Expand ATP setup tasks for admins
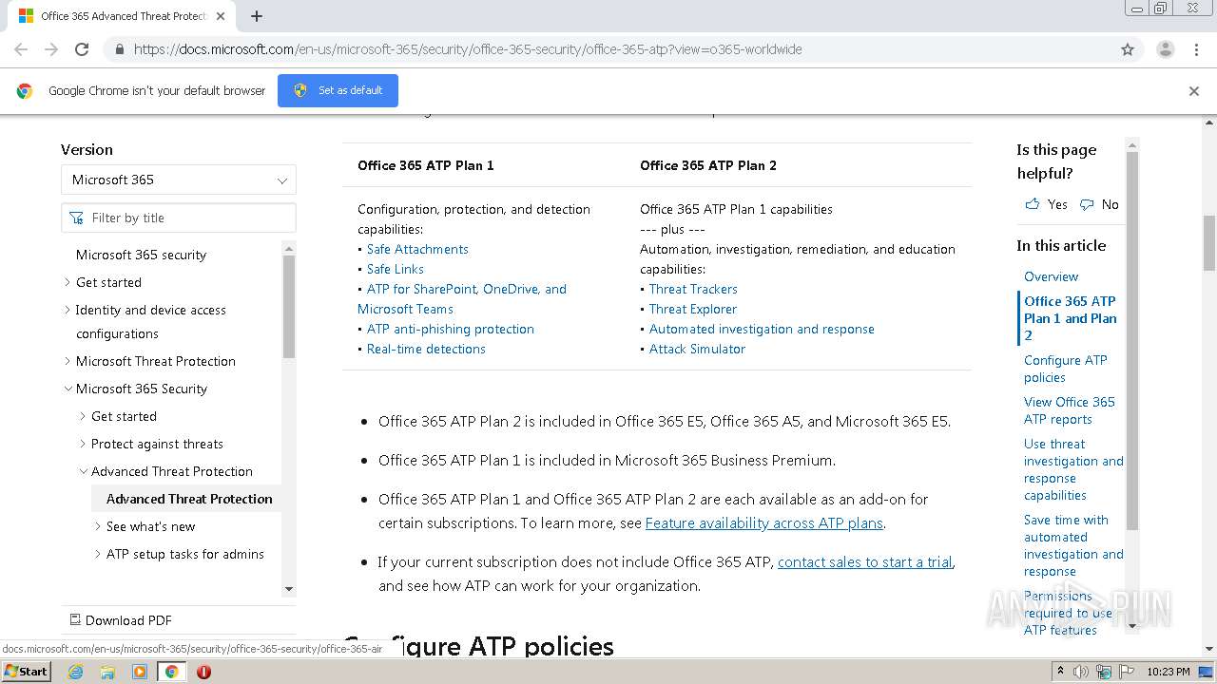The height and width of the screenshot is (684, 1217). [x=97, y=554]
